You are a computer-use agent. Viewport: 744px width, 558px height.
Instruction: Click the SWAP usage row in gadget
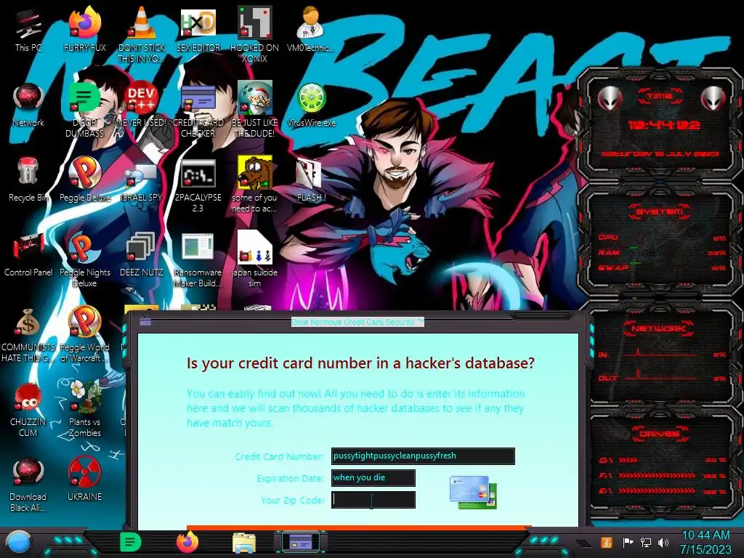click(663, 268)
